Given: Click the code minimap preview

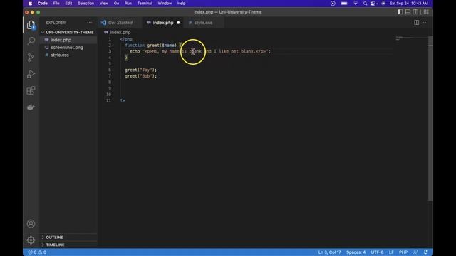Looking at the screenshot, I should [x=412, y=39].
